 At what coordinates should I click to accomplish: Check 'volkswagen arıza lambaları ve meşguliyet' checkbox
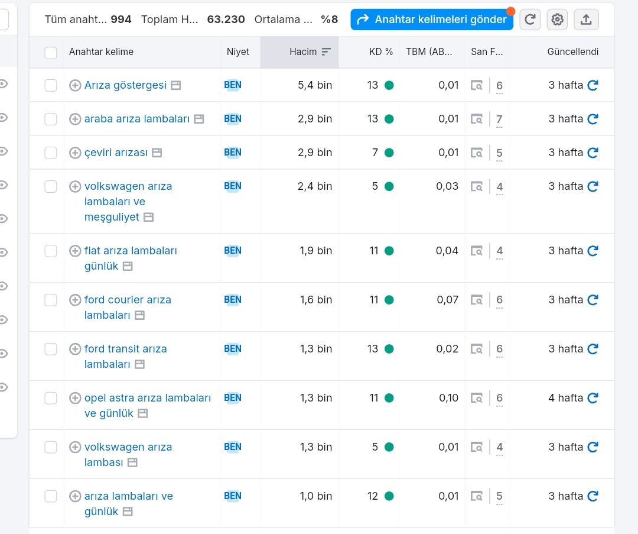click(50, 186)
